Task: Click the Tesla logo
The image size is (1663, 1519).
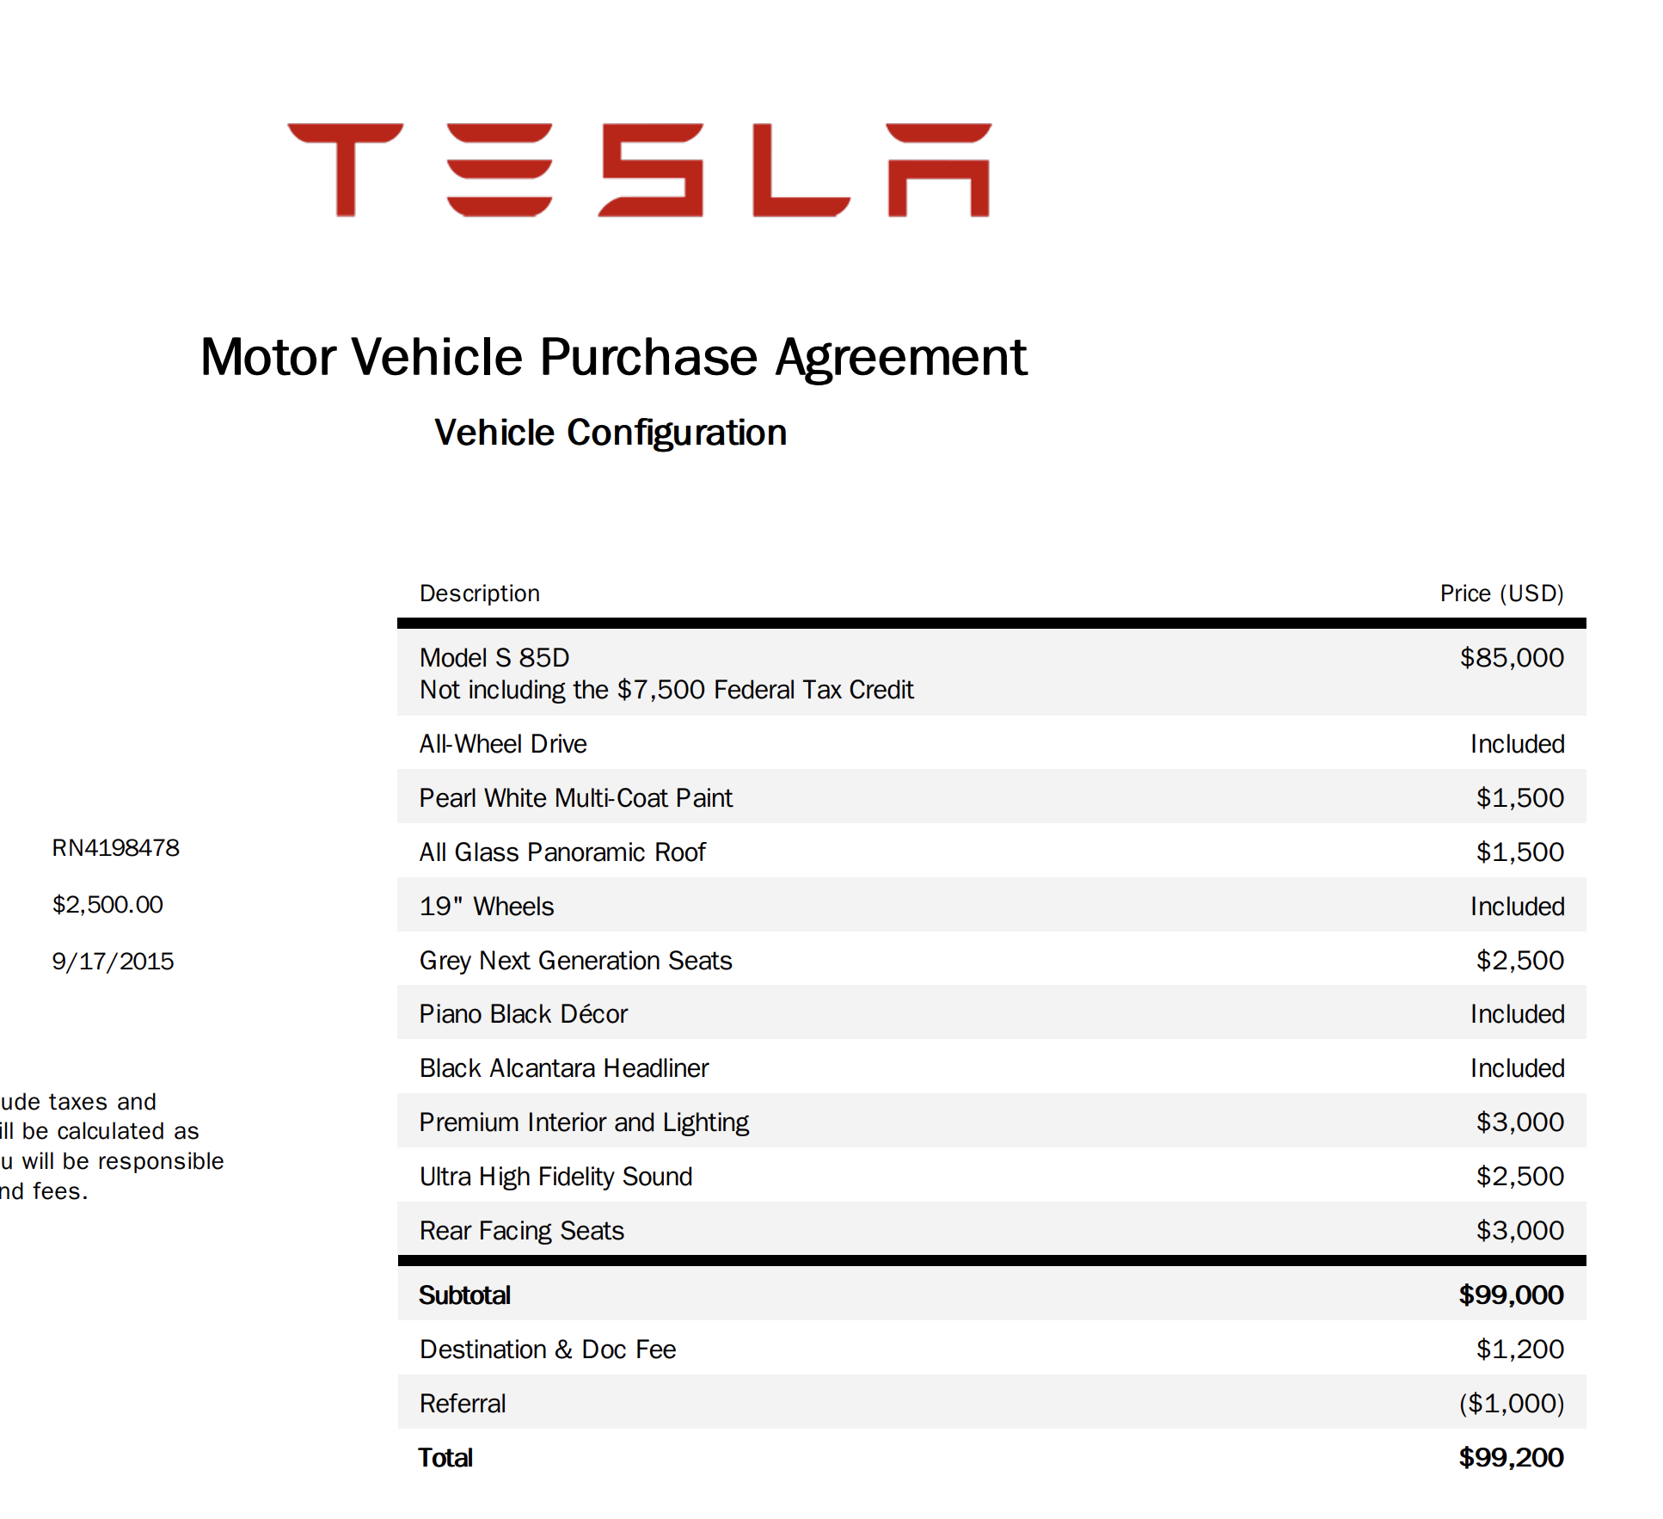Action: pos(639,169)
